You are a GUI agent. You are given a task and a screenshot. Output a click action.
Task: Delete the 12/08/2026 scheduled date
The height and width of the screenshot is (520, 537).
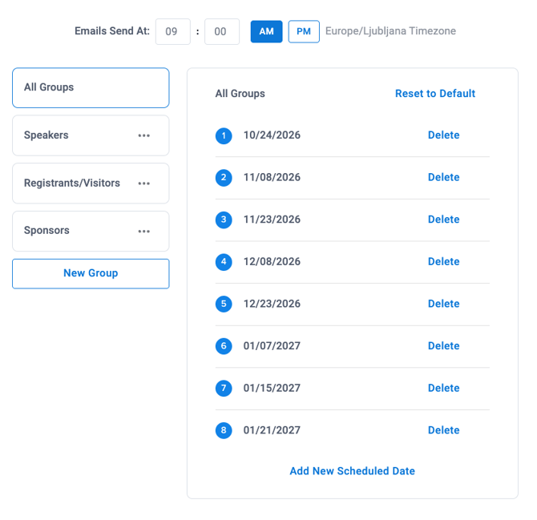tap(443, 261)
